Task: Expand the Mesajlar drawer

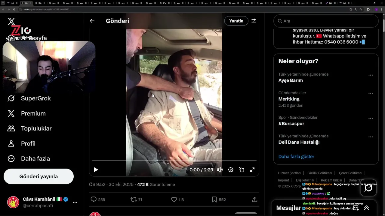Action: click(x=366, y=208)
